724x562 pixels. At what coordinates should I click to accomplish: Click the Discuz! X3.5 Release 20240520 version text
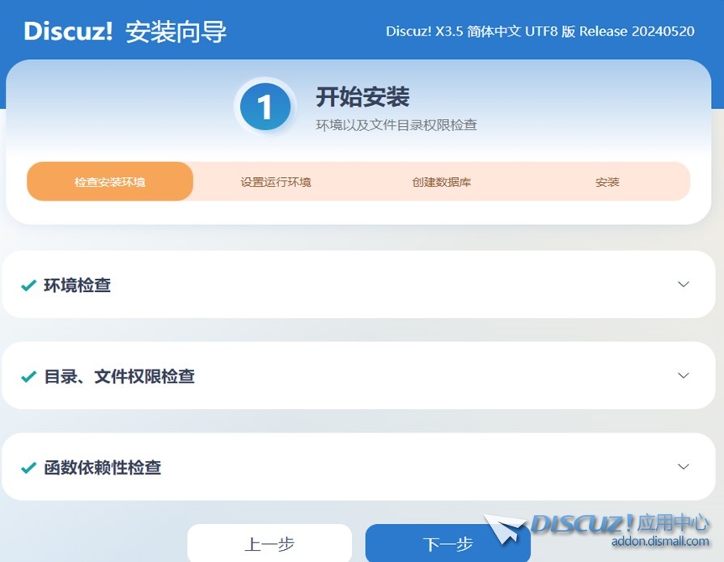(540, 31)
